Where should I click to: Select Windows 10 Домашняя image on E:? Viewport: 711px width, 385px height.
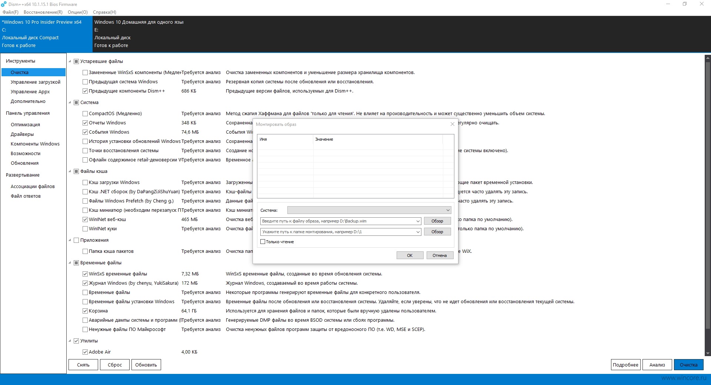[x=139, y=34]
